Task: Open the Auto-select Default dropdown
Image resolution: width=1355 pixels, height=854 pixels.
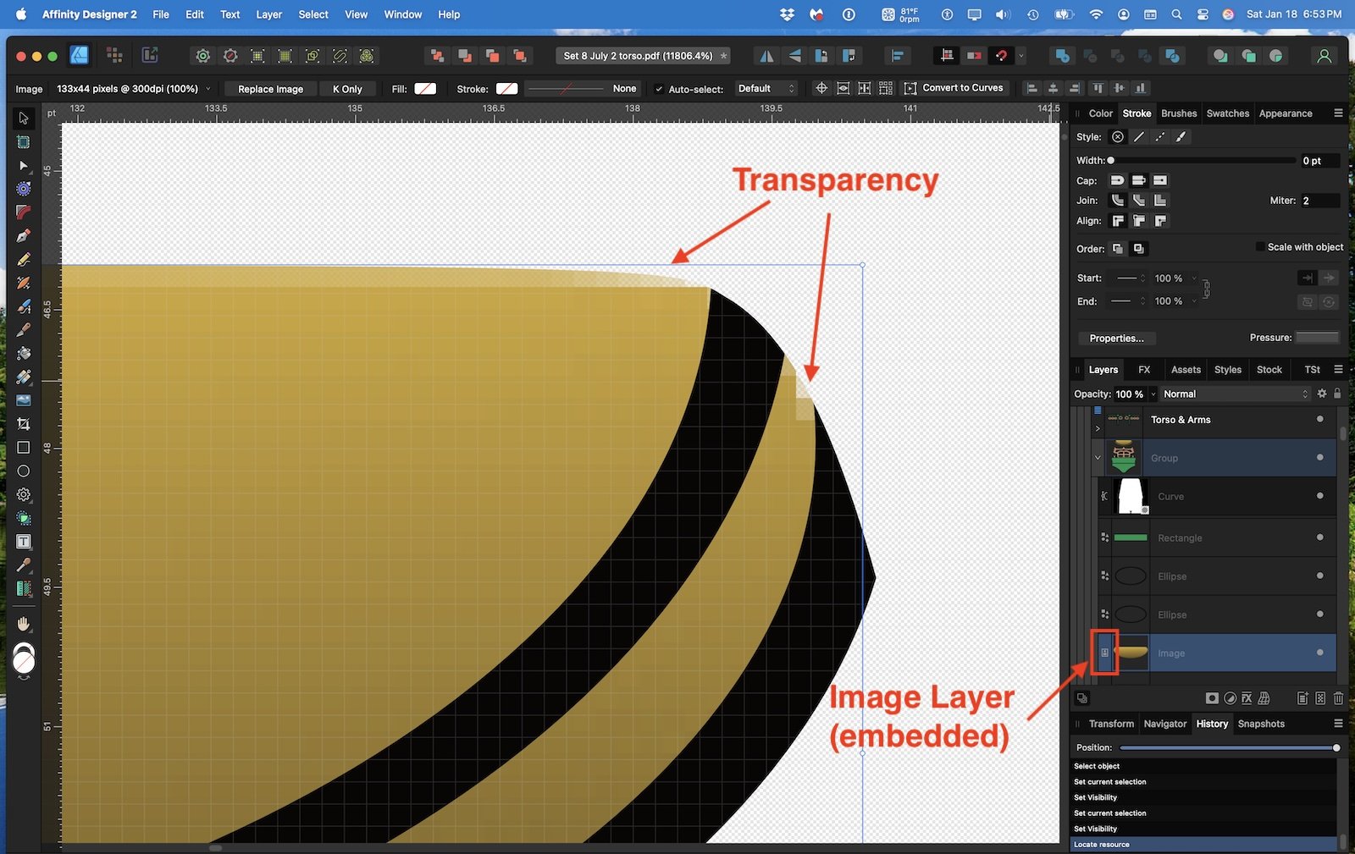Action: pos(766,89)
